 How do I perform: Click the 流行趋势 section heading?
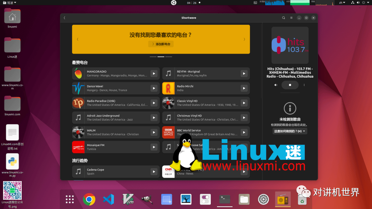80,161
